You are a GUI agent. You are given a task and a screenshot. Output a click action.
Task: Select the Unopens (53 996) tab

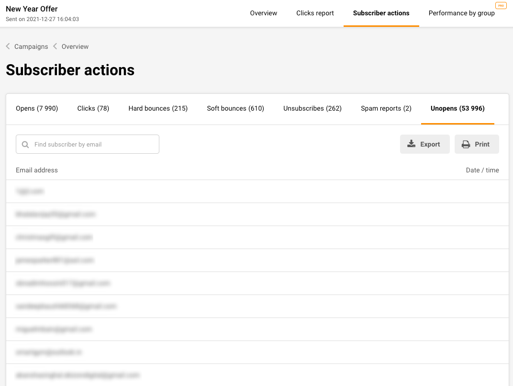457,108
